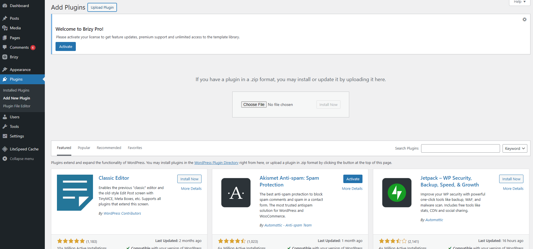Open the Jetpack plugin title link
The width and height of the screenshot is (533, 249).
(450, 181)
